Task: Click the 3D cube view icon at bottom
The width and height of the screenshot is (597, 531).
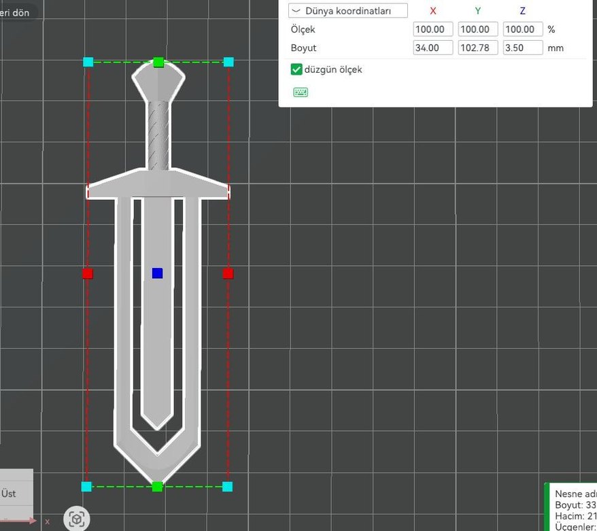Action: coord(77,519)
